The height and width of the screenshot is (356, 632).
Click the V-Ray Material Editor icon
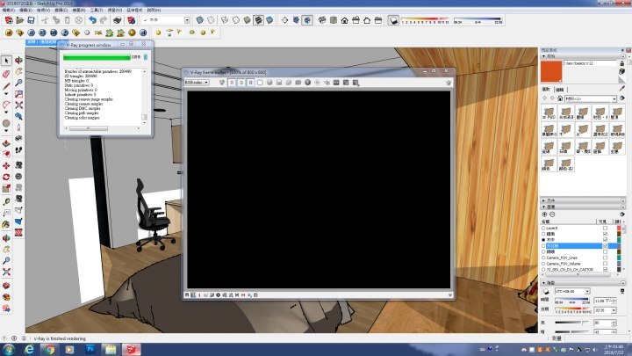(x=9, y=33)
